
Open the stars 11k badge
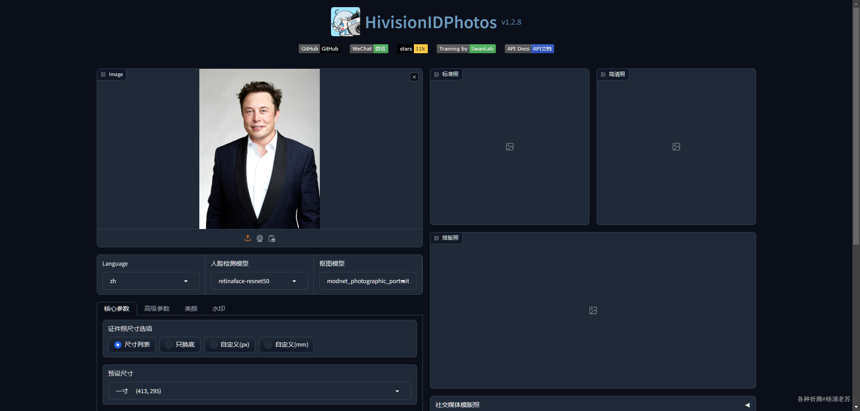pos(413,49)
